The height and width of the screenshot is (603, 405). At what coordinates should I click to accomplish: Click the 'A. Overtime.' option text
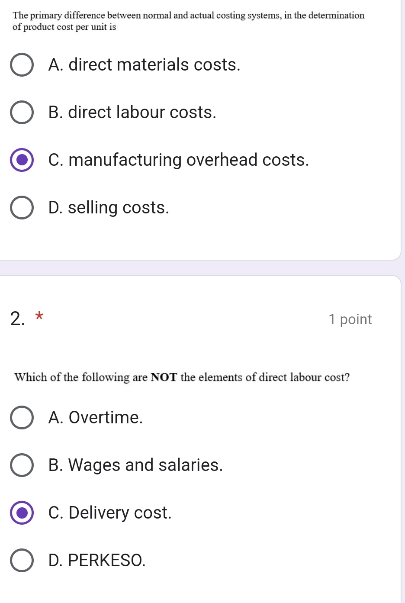tap(95, 418)
